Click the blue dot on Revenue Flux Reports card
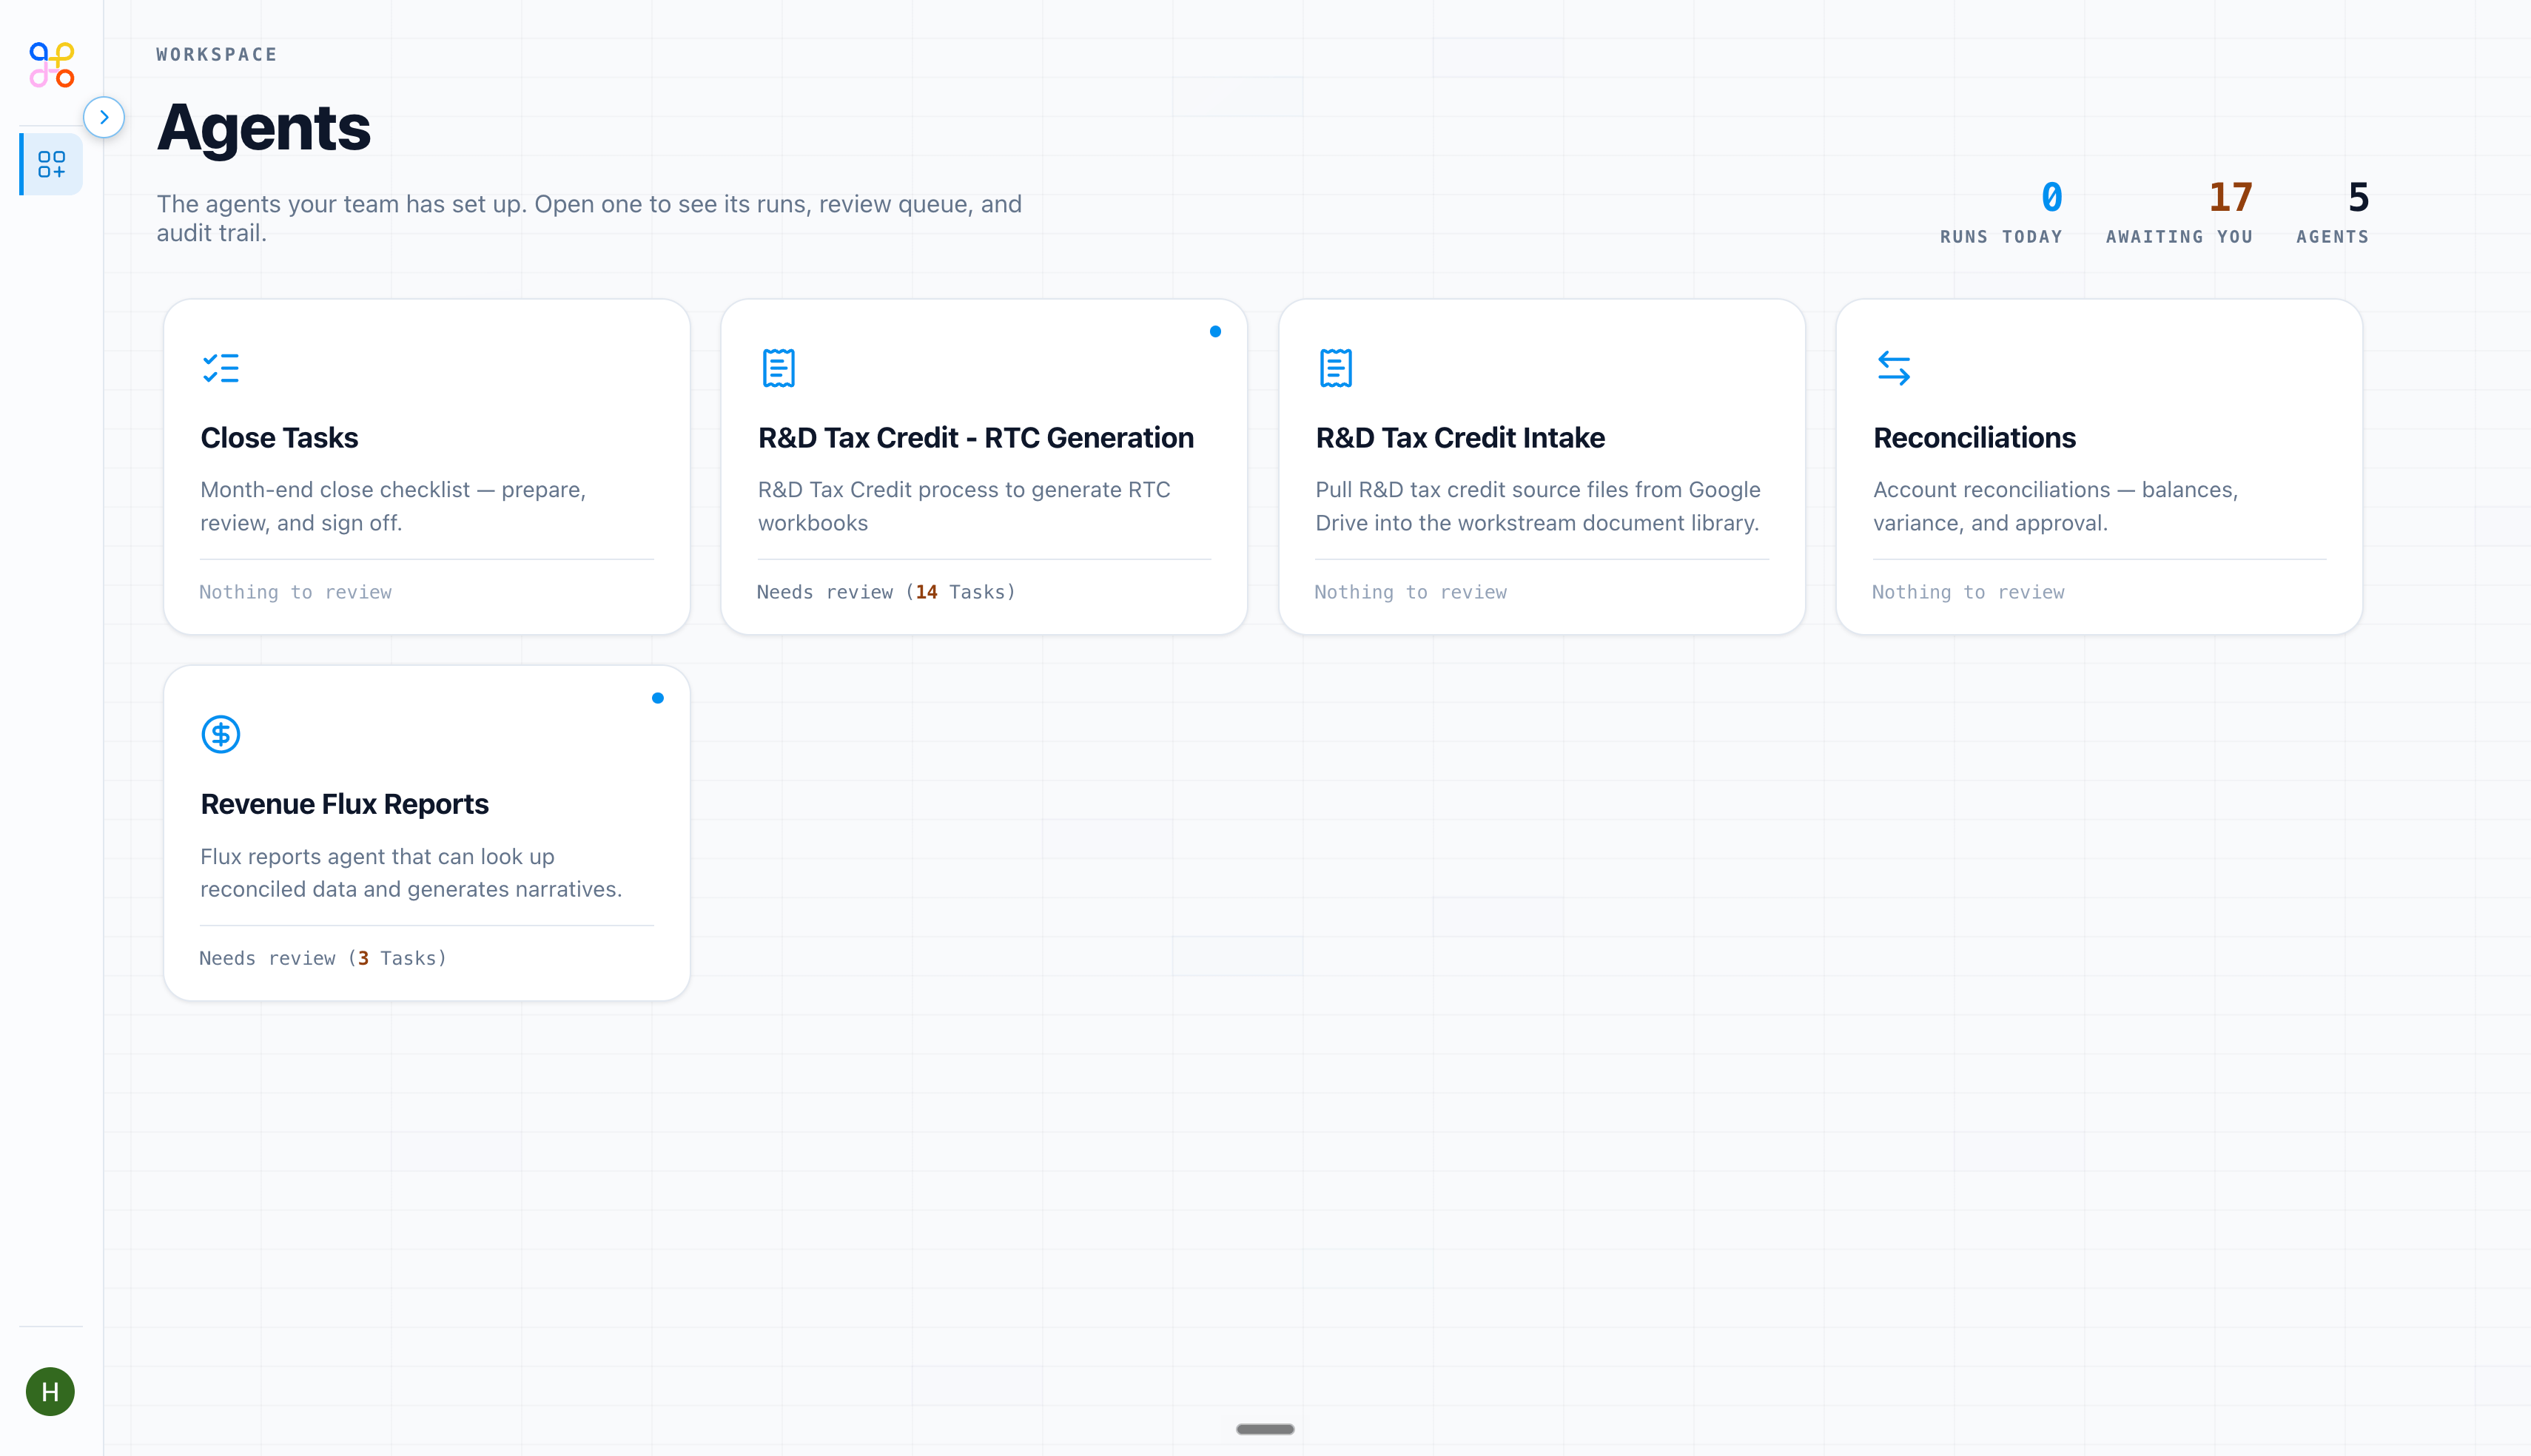Image resolution: width=2531 pixels, height=1456 pixels. click(x=657, y=698)
